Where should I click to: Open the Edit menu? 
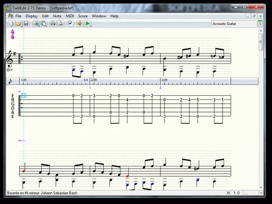pyautogui.click(x=45, y=16)
